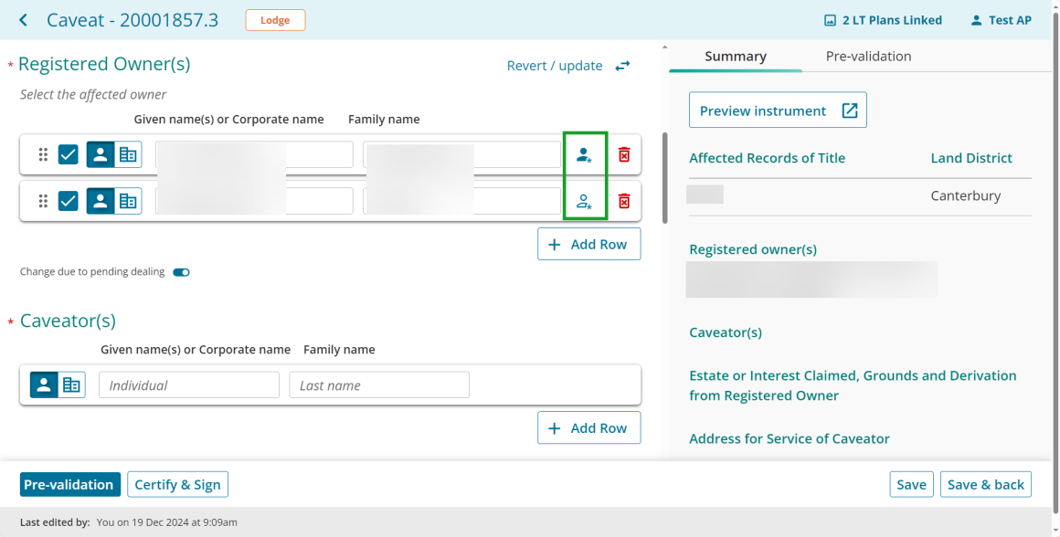1060x537 pixels.
Task: Add Row under Caveator(s)
Action: [588, 427]
